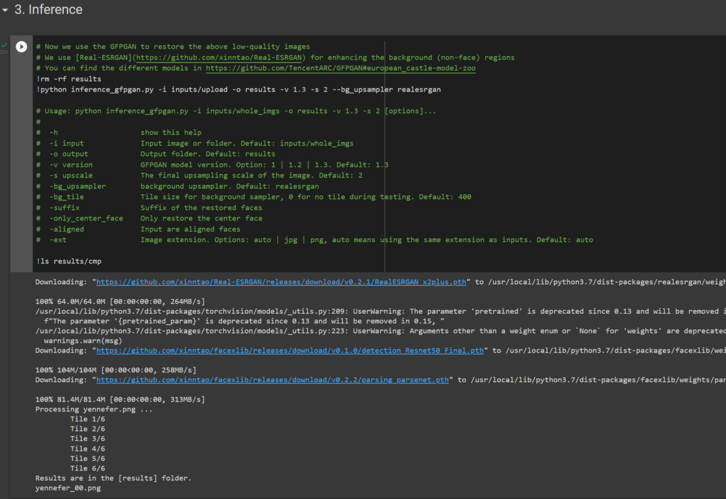Click the disclosure triangle beside the heading
726x499 pixels.
[x=6, y=9]
